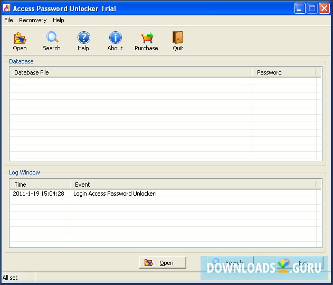This screenshot has width=333, height=285.
Task: Click the app icon in title bar
Action: [x=6, y=8]
